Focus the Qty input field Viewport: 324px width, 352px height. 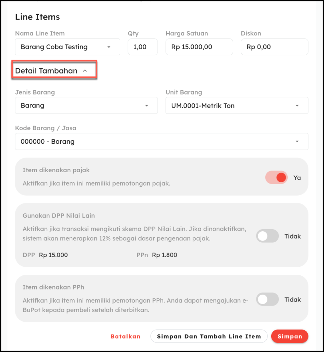[143, 47]
